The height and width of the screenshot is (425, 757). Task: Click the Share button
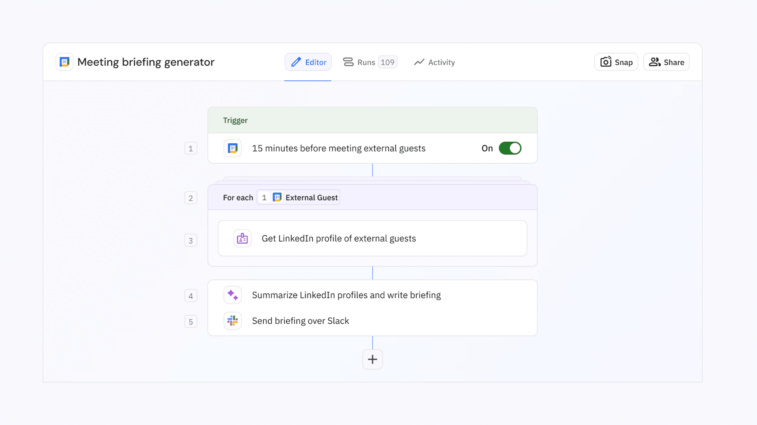point(666,62)
